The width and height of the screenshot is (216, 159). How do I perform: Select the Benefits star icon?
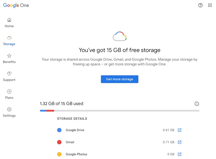tap(9, 56)
